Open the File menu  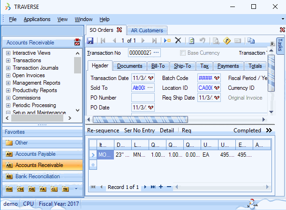[13, 19]
